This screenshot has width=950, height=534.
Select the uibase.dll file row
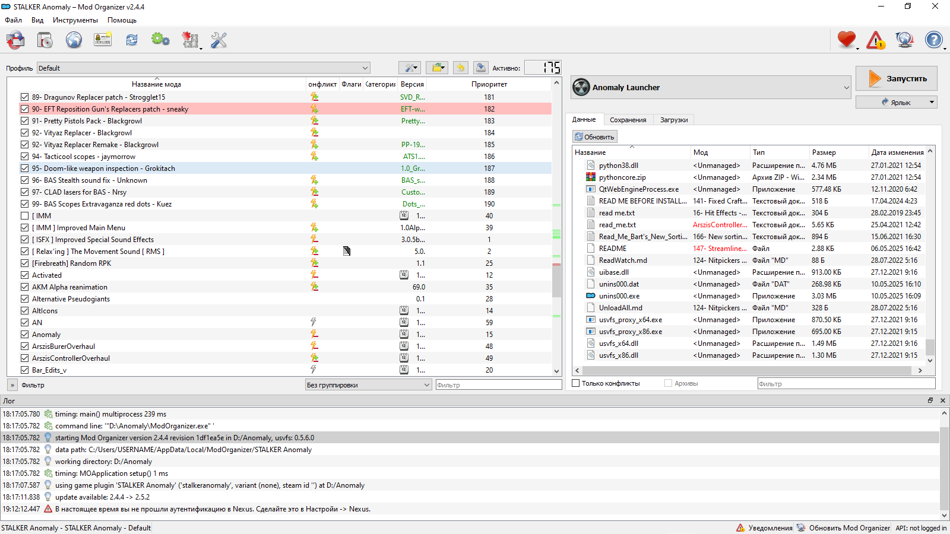748,272
